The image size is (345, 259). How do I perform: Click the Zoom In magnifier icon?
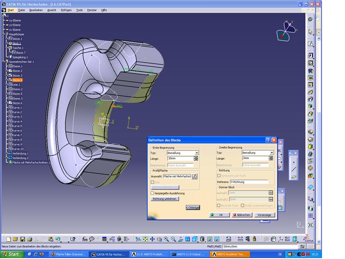click(x=166, y=239)
